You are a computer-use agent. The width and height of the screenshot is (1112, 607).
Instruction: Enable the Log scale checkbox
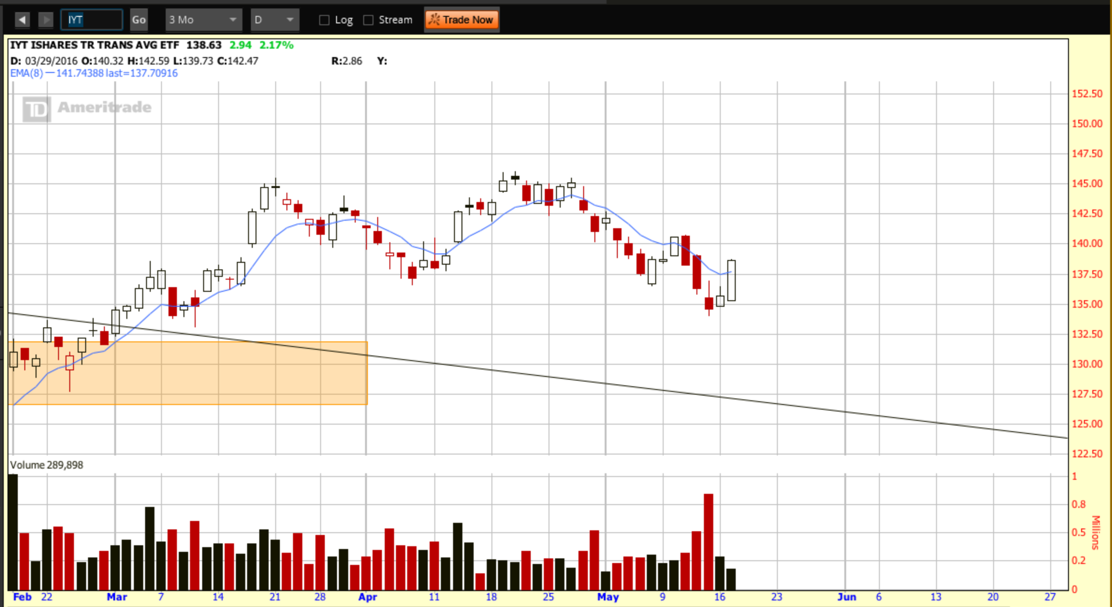[324, 20]
